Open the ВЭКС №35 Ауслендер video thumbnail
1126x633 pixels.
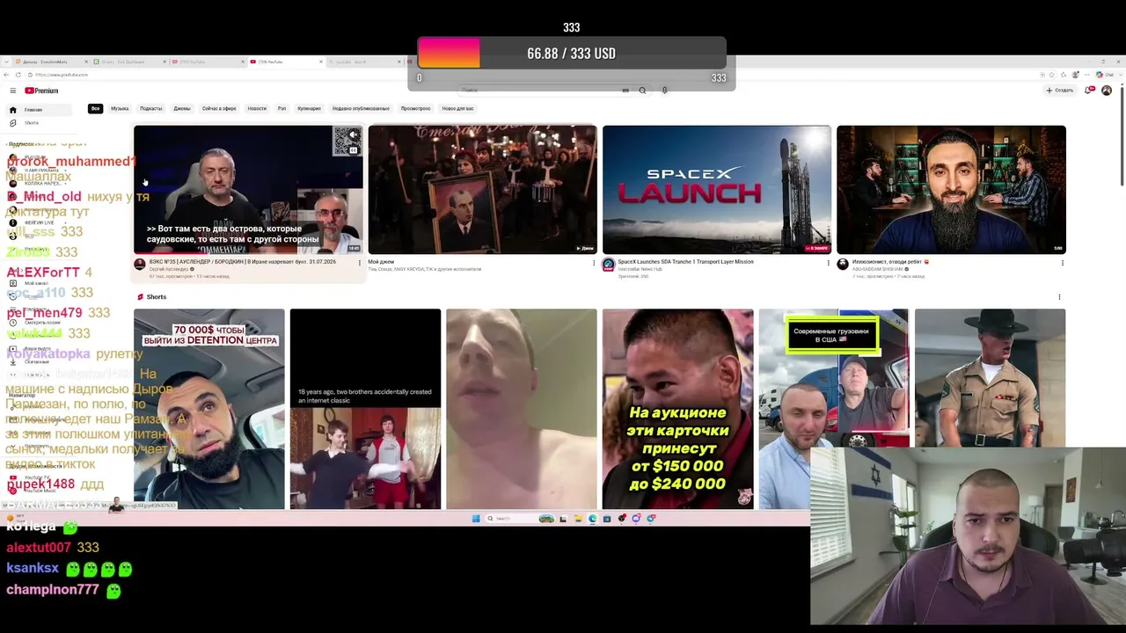point(248,190)
